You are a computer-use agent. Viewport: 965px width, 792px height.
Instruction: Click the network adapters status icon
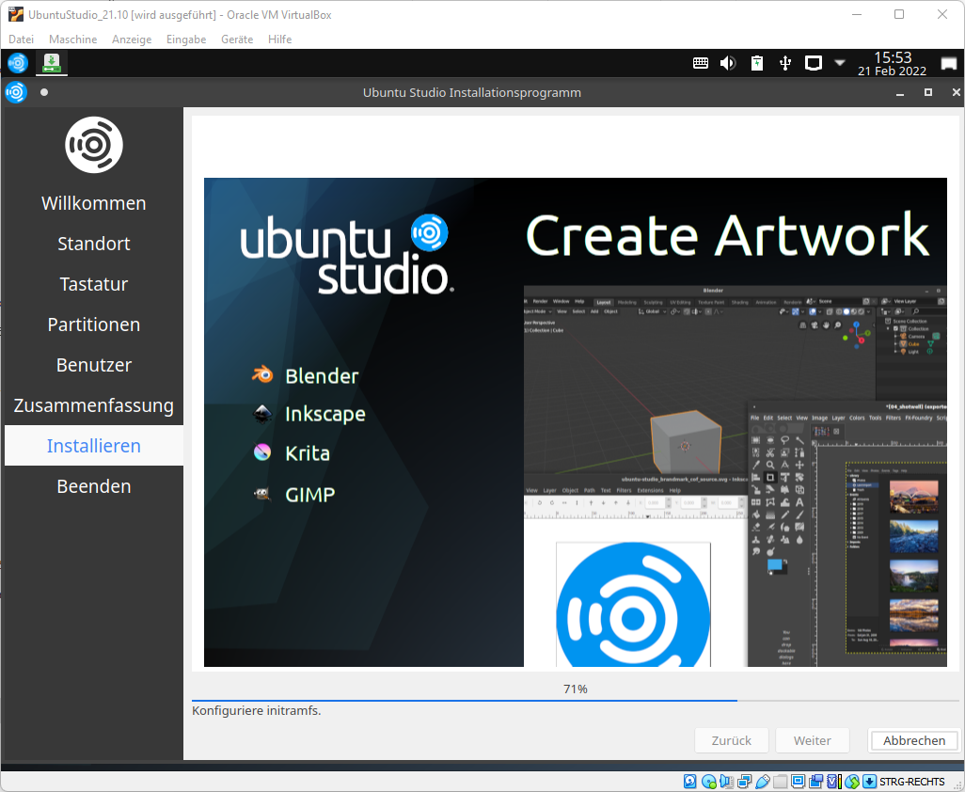pyautogui.click(x=744, y=782)
